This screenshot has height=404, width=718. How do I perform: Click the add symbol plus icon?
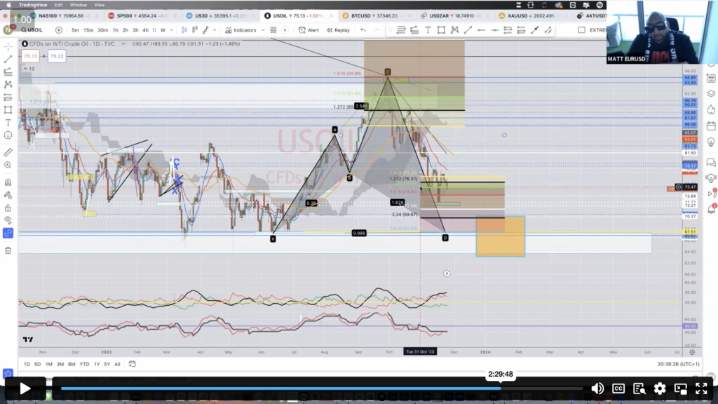[x=58, y=30]
